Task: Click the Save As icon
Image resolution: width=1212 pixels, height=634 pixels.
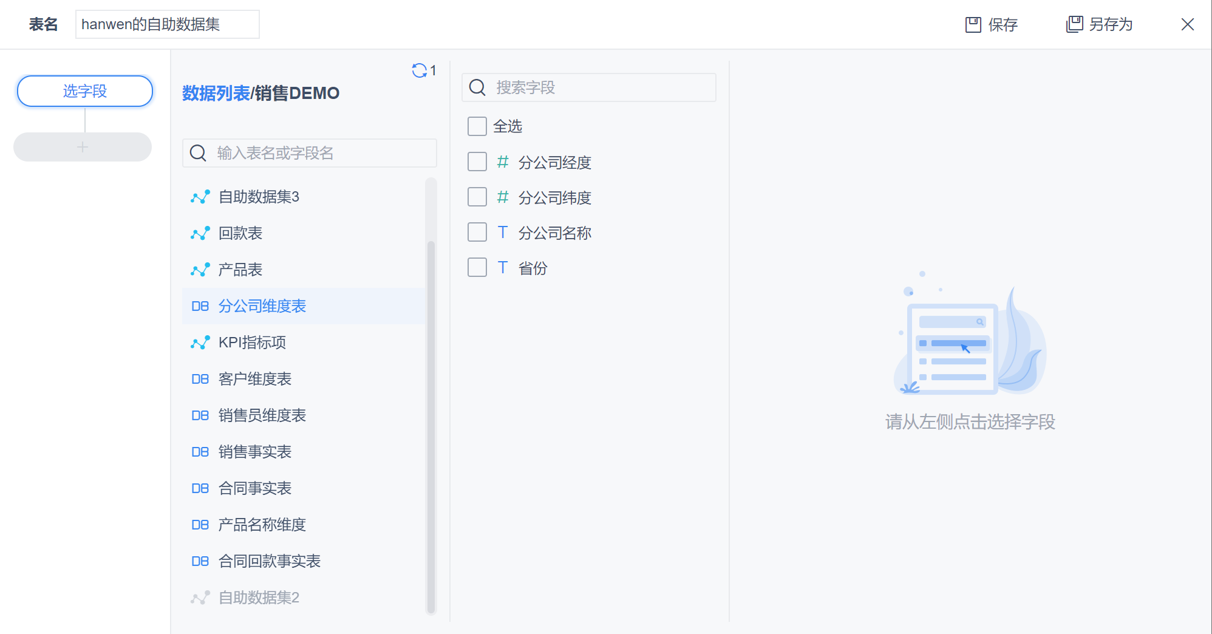Action: click(1074, 24)
